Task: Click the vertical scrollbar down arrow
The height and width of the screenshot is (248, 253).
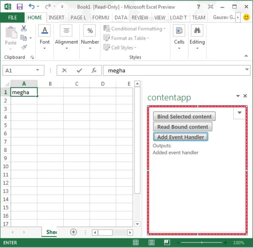Action: pyautogui.click(x=137, y=224)
